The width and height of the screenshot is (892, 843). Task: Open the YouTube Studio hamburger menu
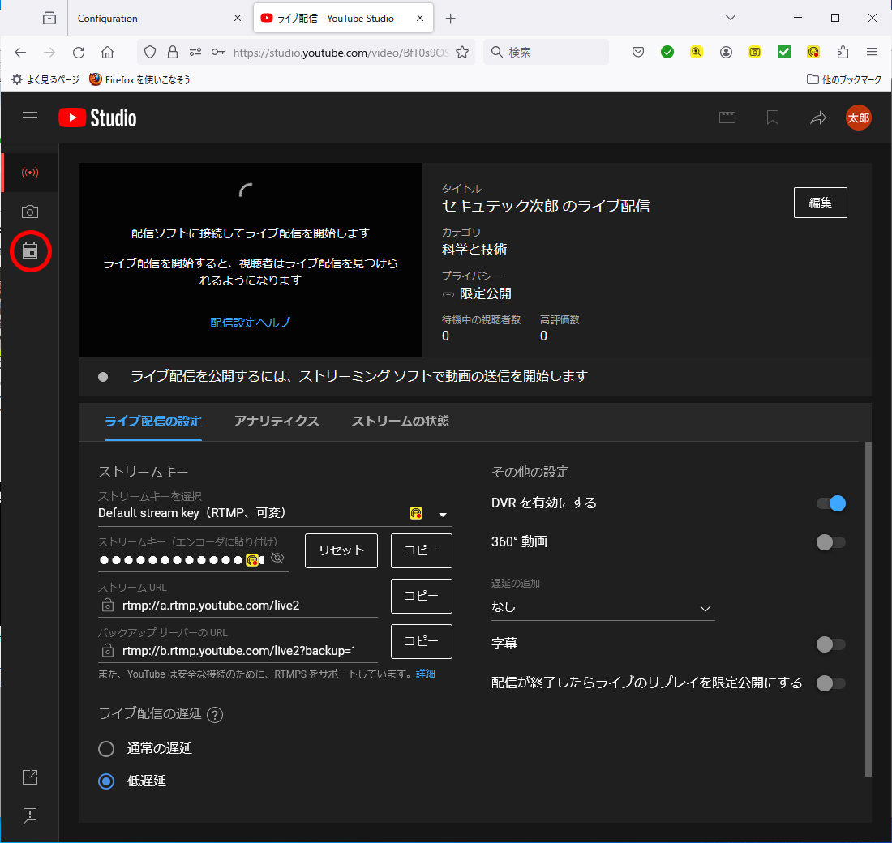[29, 118]
